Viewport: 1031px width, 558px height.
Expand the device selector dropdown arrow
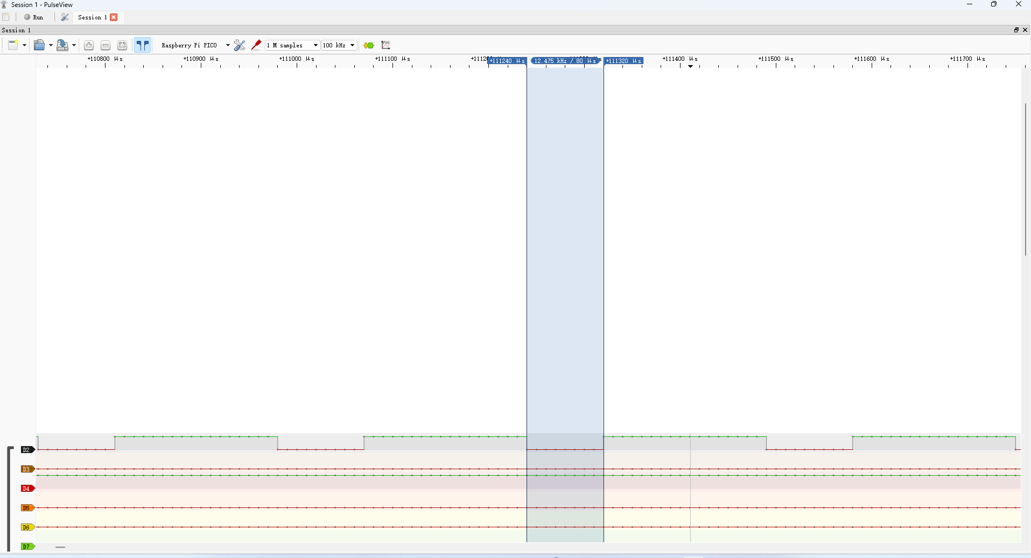tap(228, 45)
